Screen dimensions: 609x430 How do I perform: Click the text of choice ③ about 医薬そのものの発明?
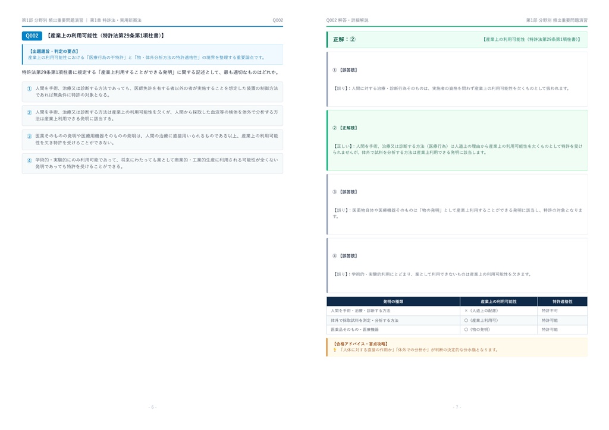pos(156,140)
